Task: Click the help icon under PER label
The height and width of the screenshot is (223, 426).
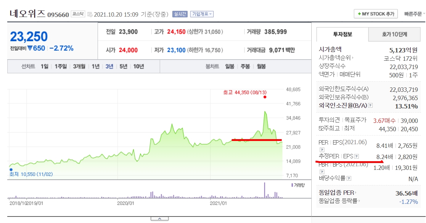Action: pyautogui.click(x=322, y=150)
